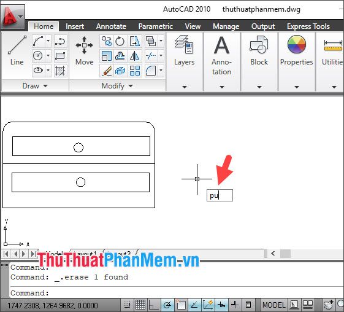Open the Manage ribbon tab
Viewport: 344px width, 312px height.
click(x=226, y=26)
